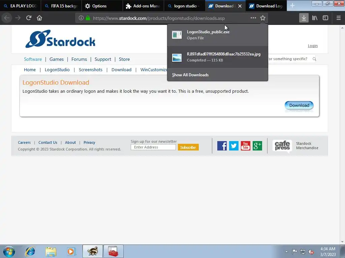Image resolution: width=345 pixels, height=258 pixels.
Task: Show hidden system tray icons
Action: click(286, 252)
